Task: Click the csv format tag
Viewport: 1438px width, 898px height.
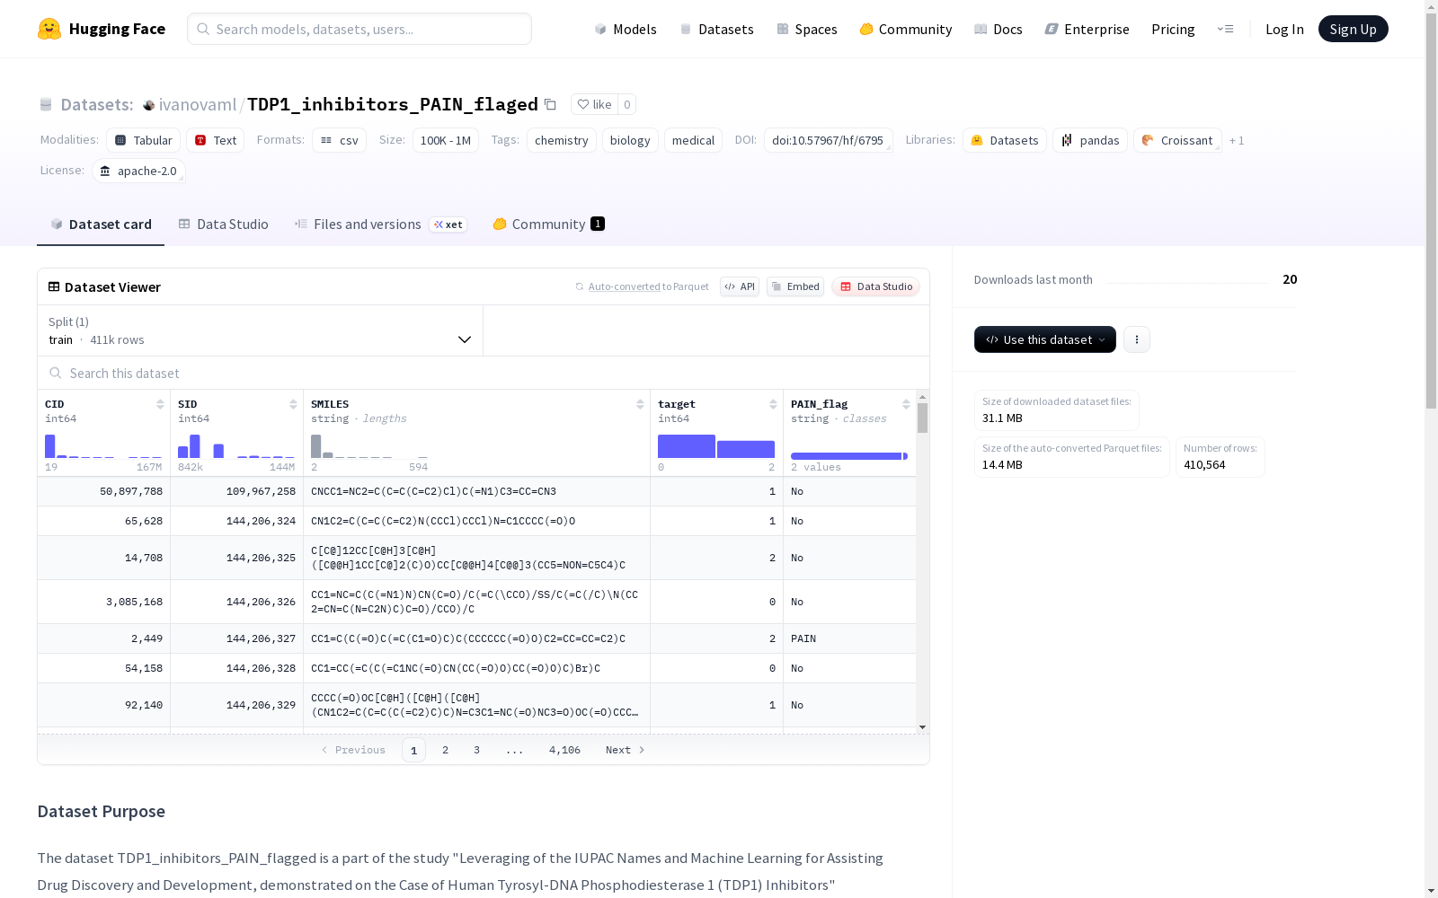Action: pos(340,140)
